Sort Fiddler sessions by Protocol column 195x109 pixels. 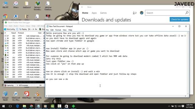[21, 33]
